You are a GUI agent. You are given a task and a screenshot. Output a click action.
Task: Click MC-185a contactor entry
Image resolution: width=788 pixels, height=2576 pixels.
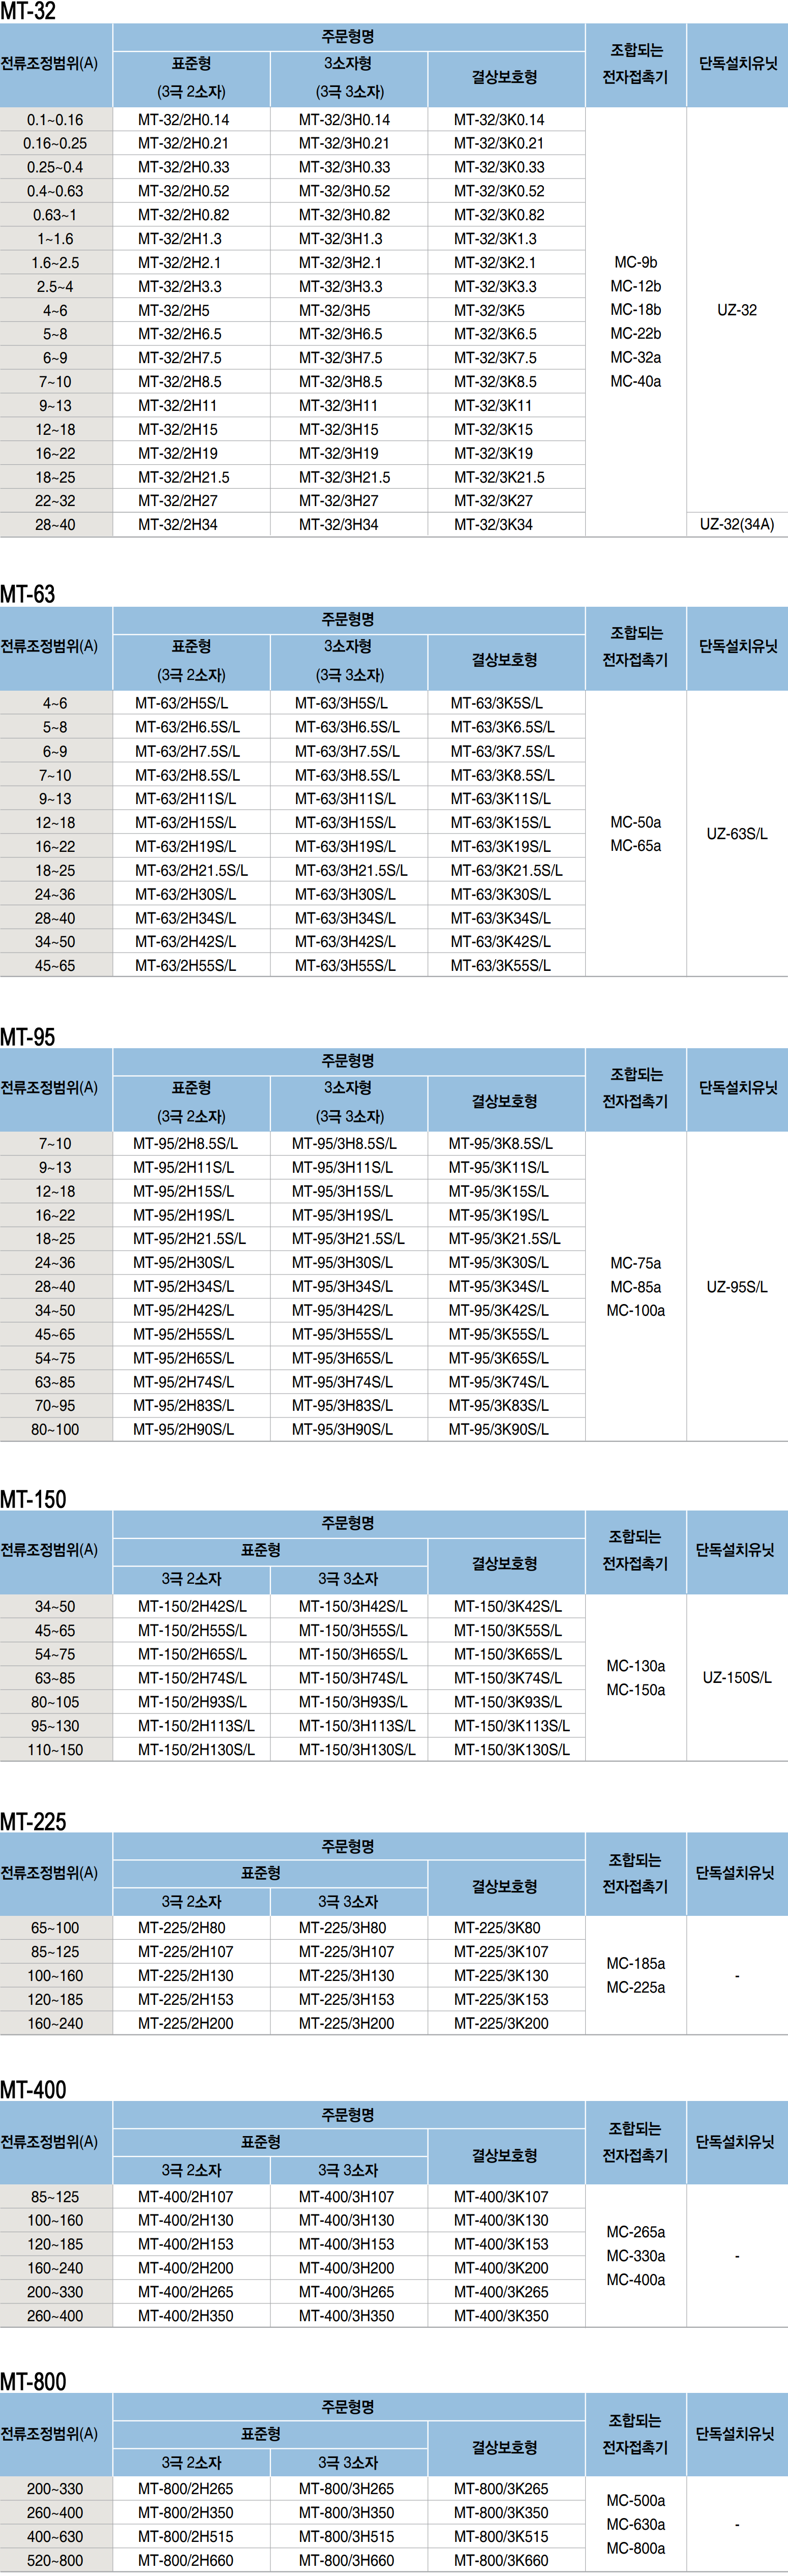point(636,1964)
